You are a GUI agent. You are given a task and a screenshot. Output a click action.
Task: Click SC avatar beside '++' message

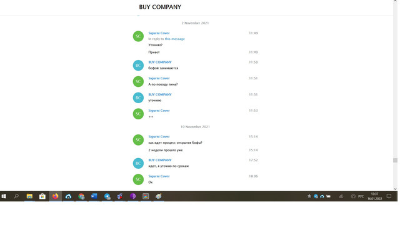point(138,114)
